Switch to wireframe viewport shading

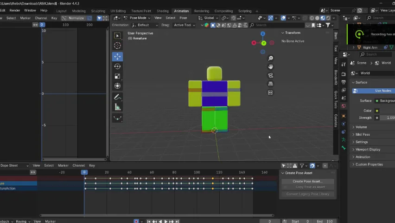pyautogui.click(x=312, y=18)
